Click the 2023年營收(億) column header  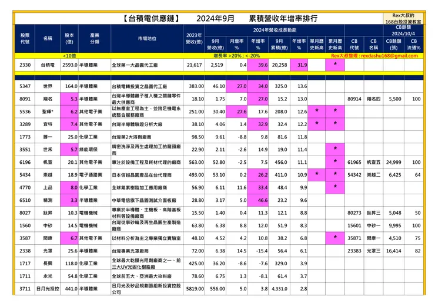[194, 39]
